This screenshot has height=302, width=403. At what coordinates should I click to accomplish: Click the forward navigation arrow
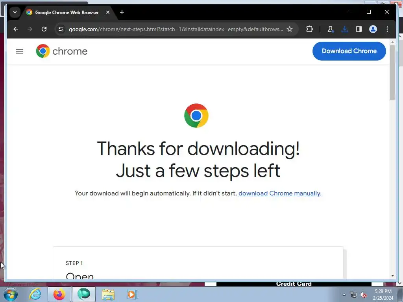click(30, 29)
